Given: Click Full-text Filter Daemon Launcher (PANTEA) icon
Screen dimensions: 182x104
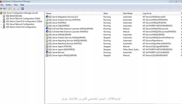Looking at the screenshot, I should [x=47, y=32].
